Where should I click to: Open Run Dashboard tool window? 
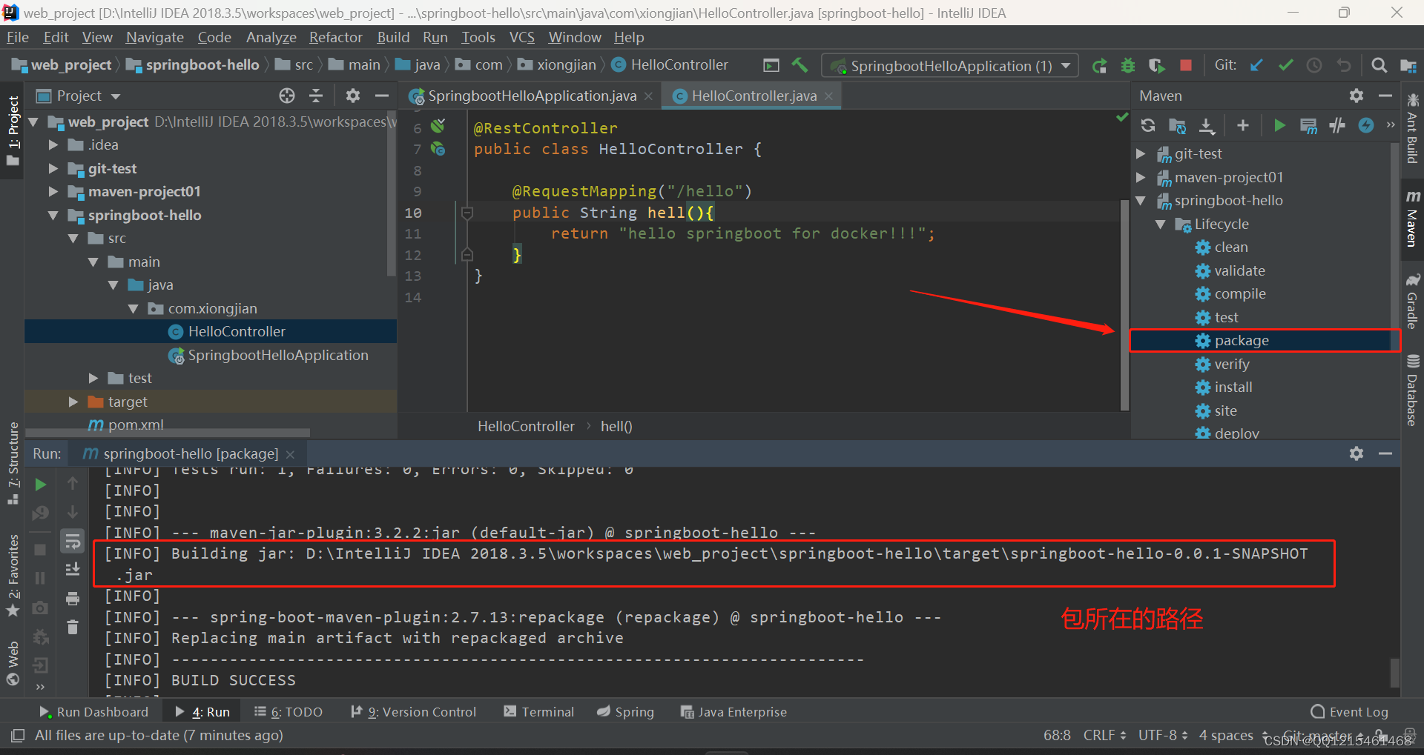pyautogui.click(x=93, y=712)
